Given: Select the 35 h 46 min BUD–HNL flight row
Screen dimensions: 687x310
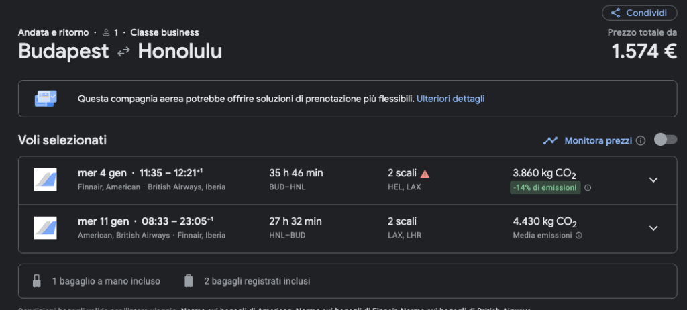Looking at the screenshot, I should (348, 180).
